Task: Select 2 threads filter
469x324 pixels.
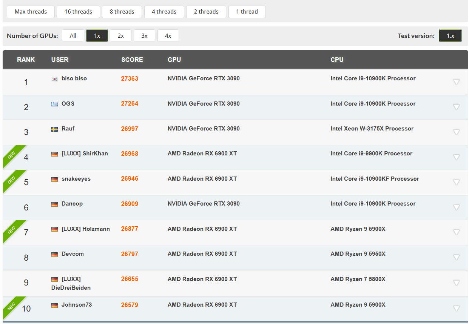Action: point(206,12)
